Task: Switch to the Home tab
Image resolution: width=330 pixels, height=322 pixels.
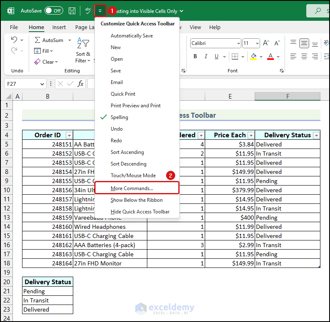Action: click(36, 27)
